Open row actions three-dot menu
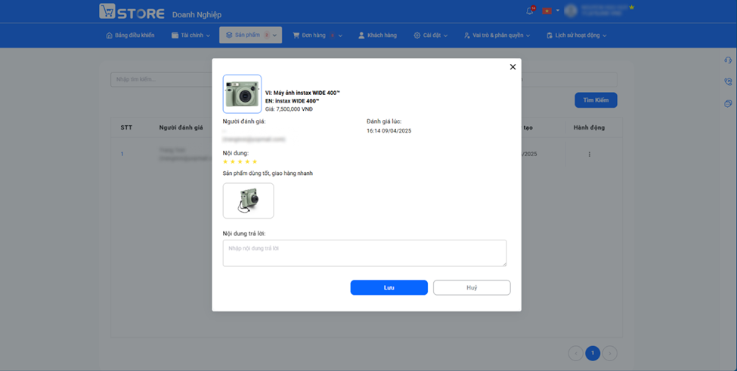Screen dimensions: 737x371 click(590, 155)
